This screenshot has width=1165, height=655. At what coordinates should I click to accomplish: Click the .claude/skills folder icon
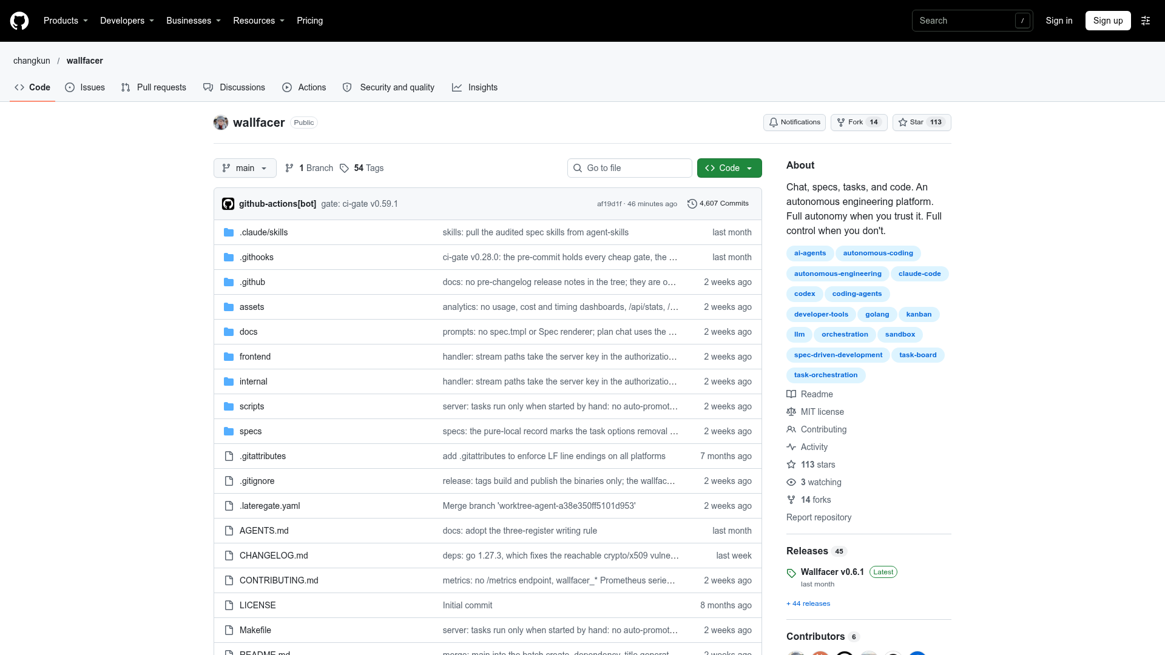click(229, 232)
